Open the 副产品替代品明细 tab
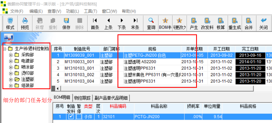The height and width of the screenshot is (123, 272). [111, 98]
